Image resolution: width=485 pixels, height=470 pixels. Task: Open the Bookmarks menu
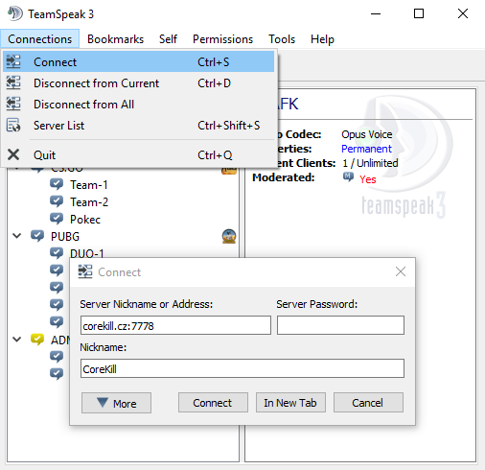point(115,39)
